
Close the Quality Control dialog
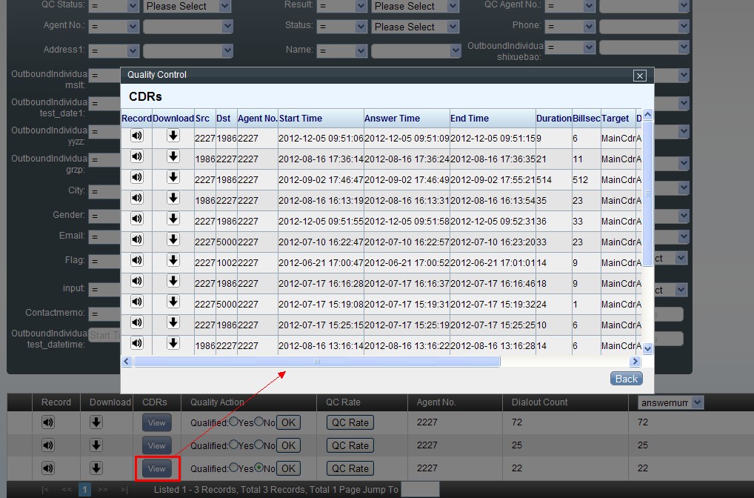coord(640,76)
